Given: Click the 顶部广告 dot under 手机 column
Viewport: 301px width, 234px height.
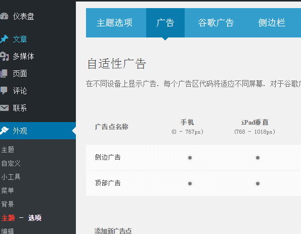Looking at the screenshot, I should (x=190, y=183).
